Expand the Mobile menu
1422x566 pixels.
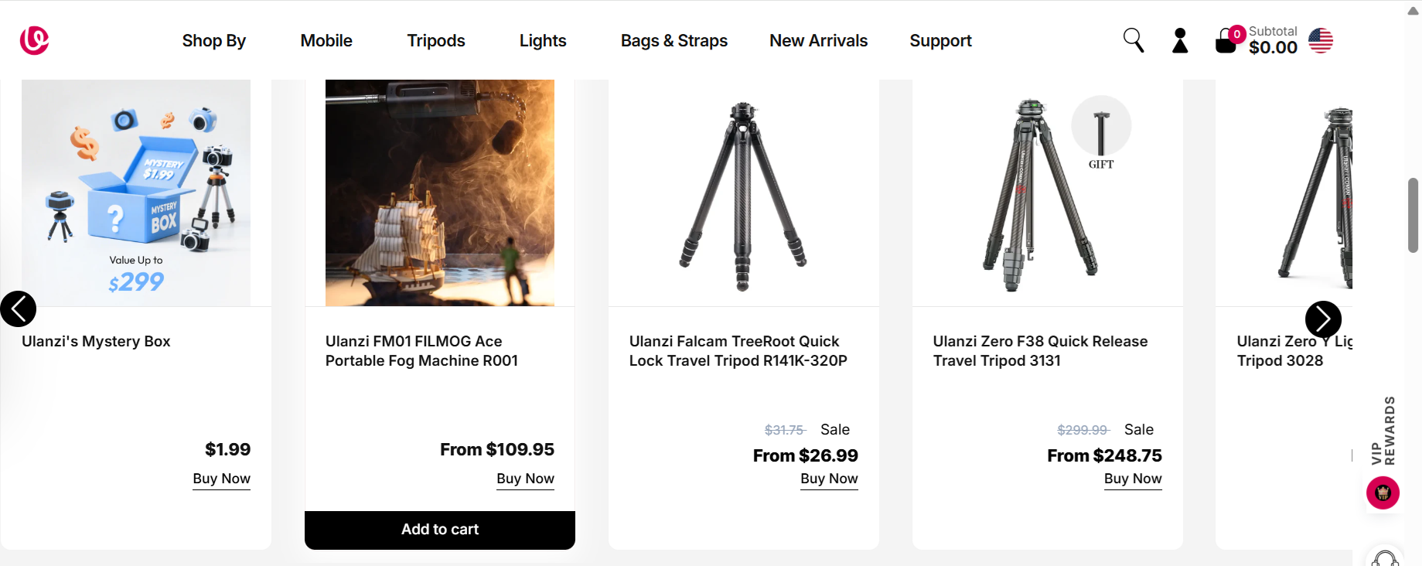tap(326, 41)
